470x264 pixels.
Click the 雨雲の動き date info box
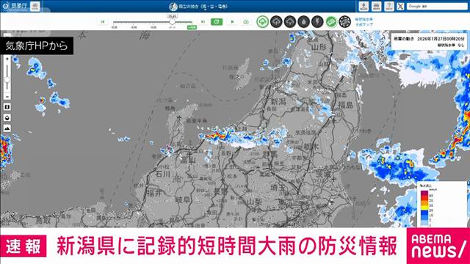[429, 42]
